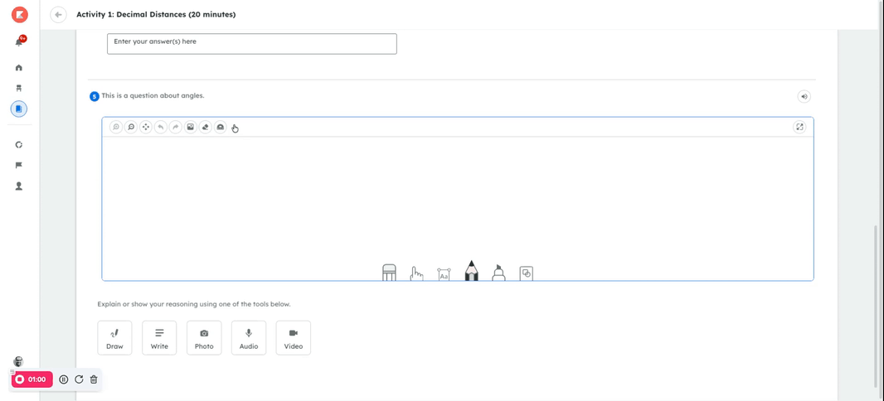This screenshot has height=401, width=884.
Task: Delete the screen recording
Action: 94,379
